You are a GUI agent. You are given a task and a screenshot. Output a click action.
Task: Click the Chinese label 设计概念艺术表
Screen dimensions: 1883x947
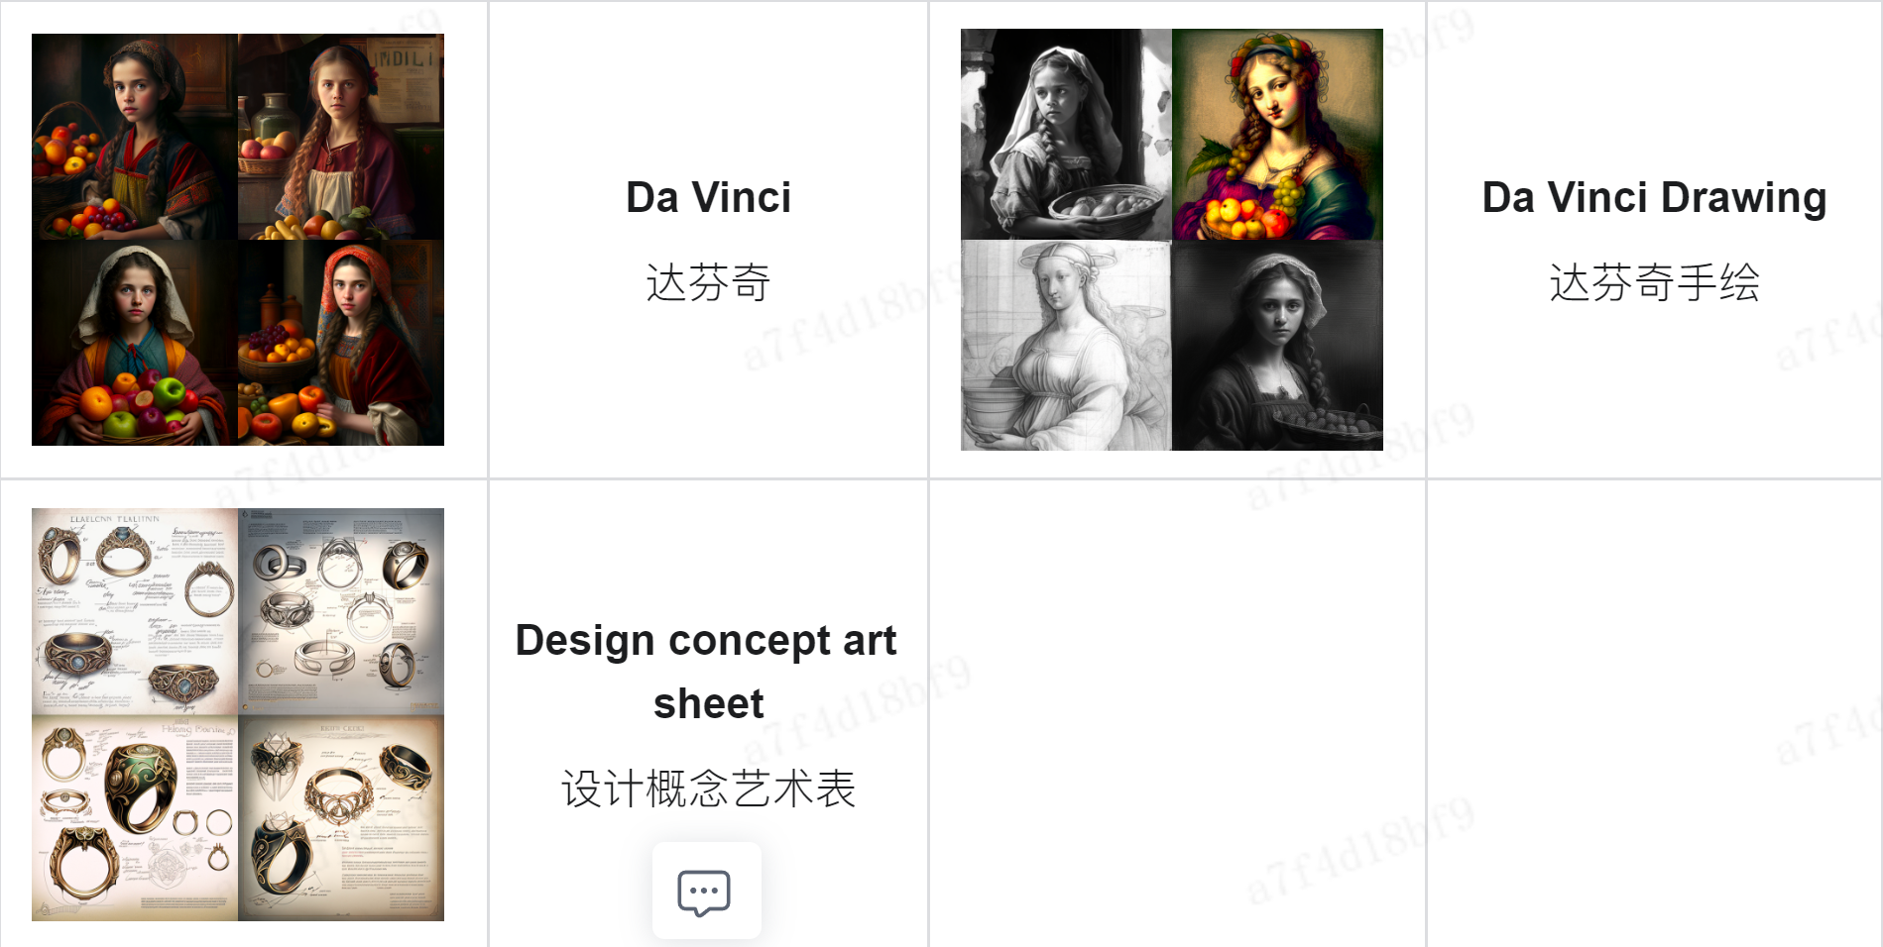pos(708,789)
